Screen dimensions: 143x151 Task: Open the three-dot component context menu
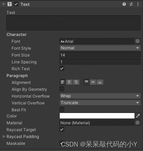coord(138,4)
